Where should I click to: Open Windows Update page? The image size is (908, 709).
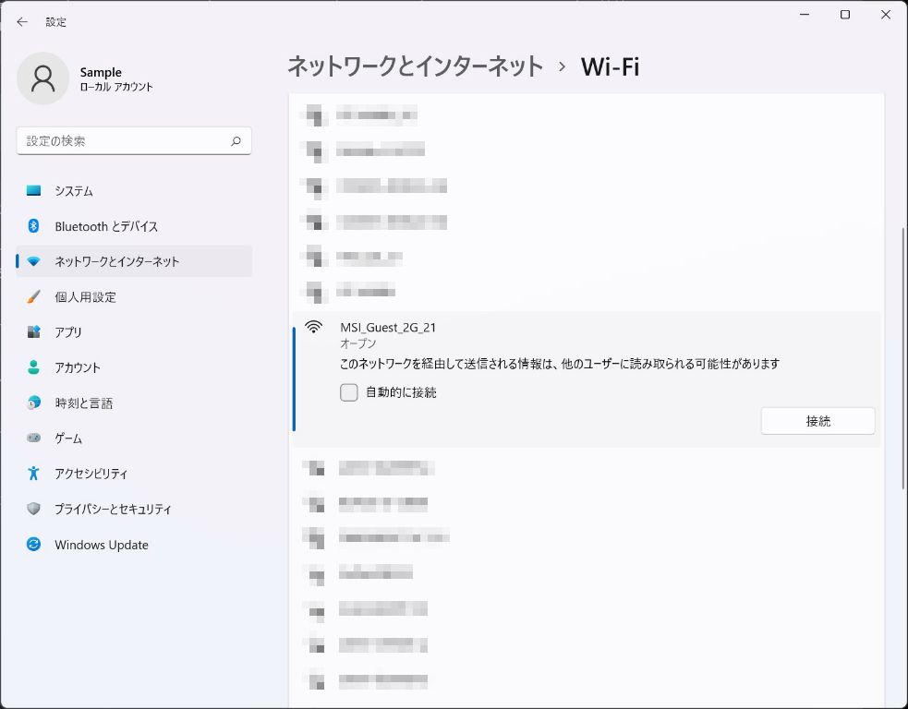point(134,544)
